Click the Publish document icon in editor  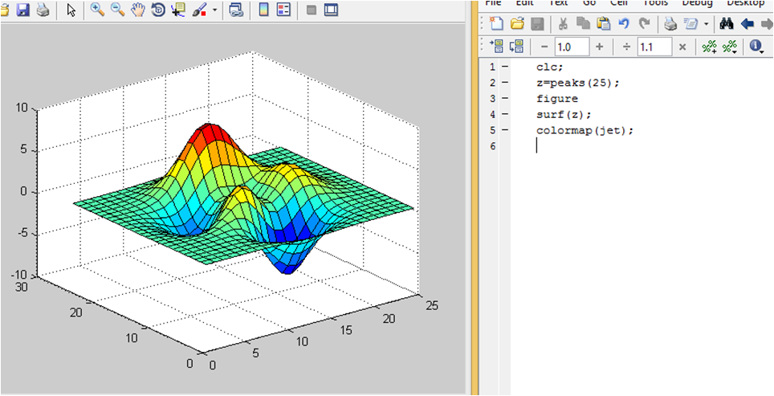point(691,22)
